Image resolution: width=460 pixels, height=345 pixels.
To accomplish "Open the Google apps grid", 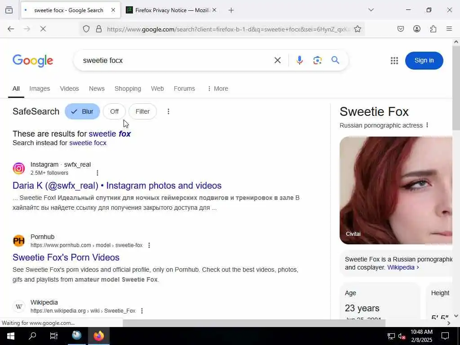I will (394, 61).
